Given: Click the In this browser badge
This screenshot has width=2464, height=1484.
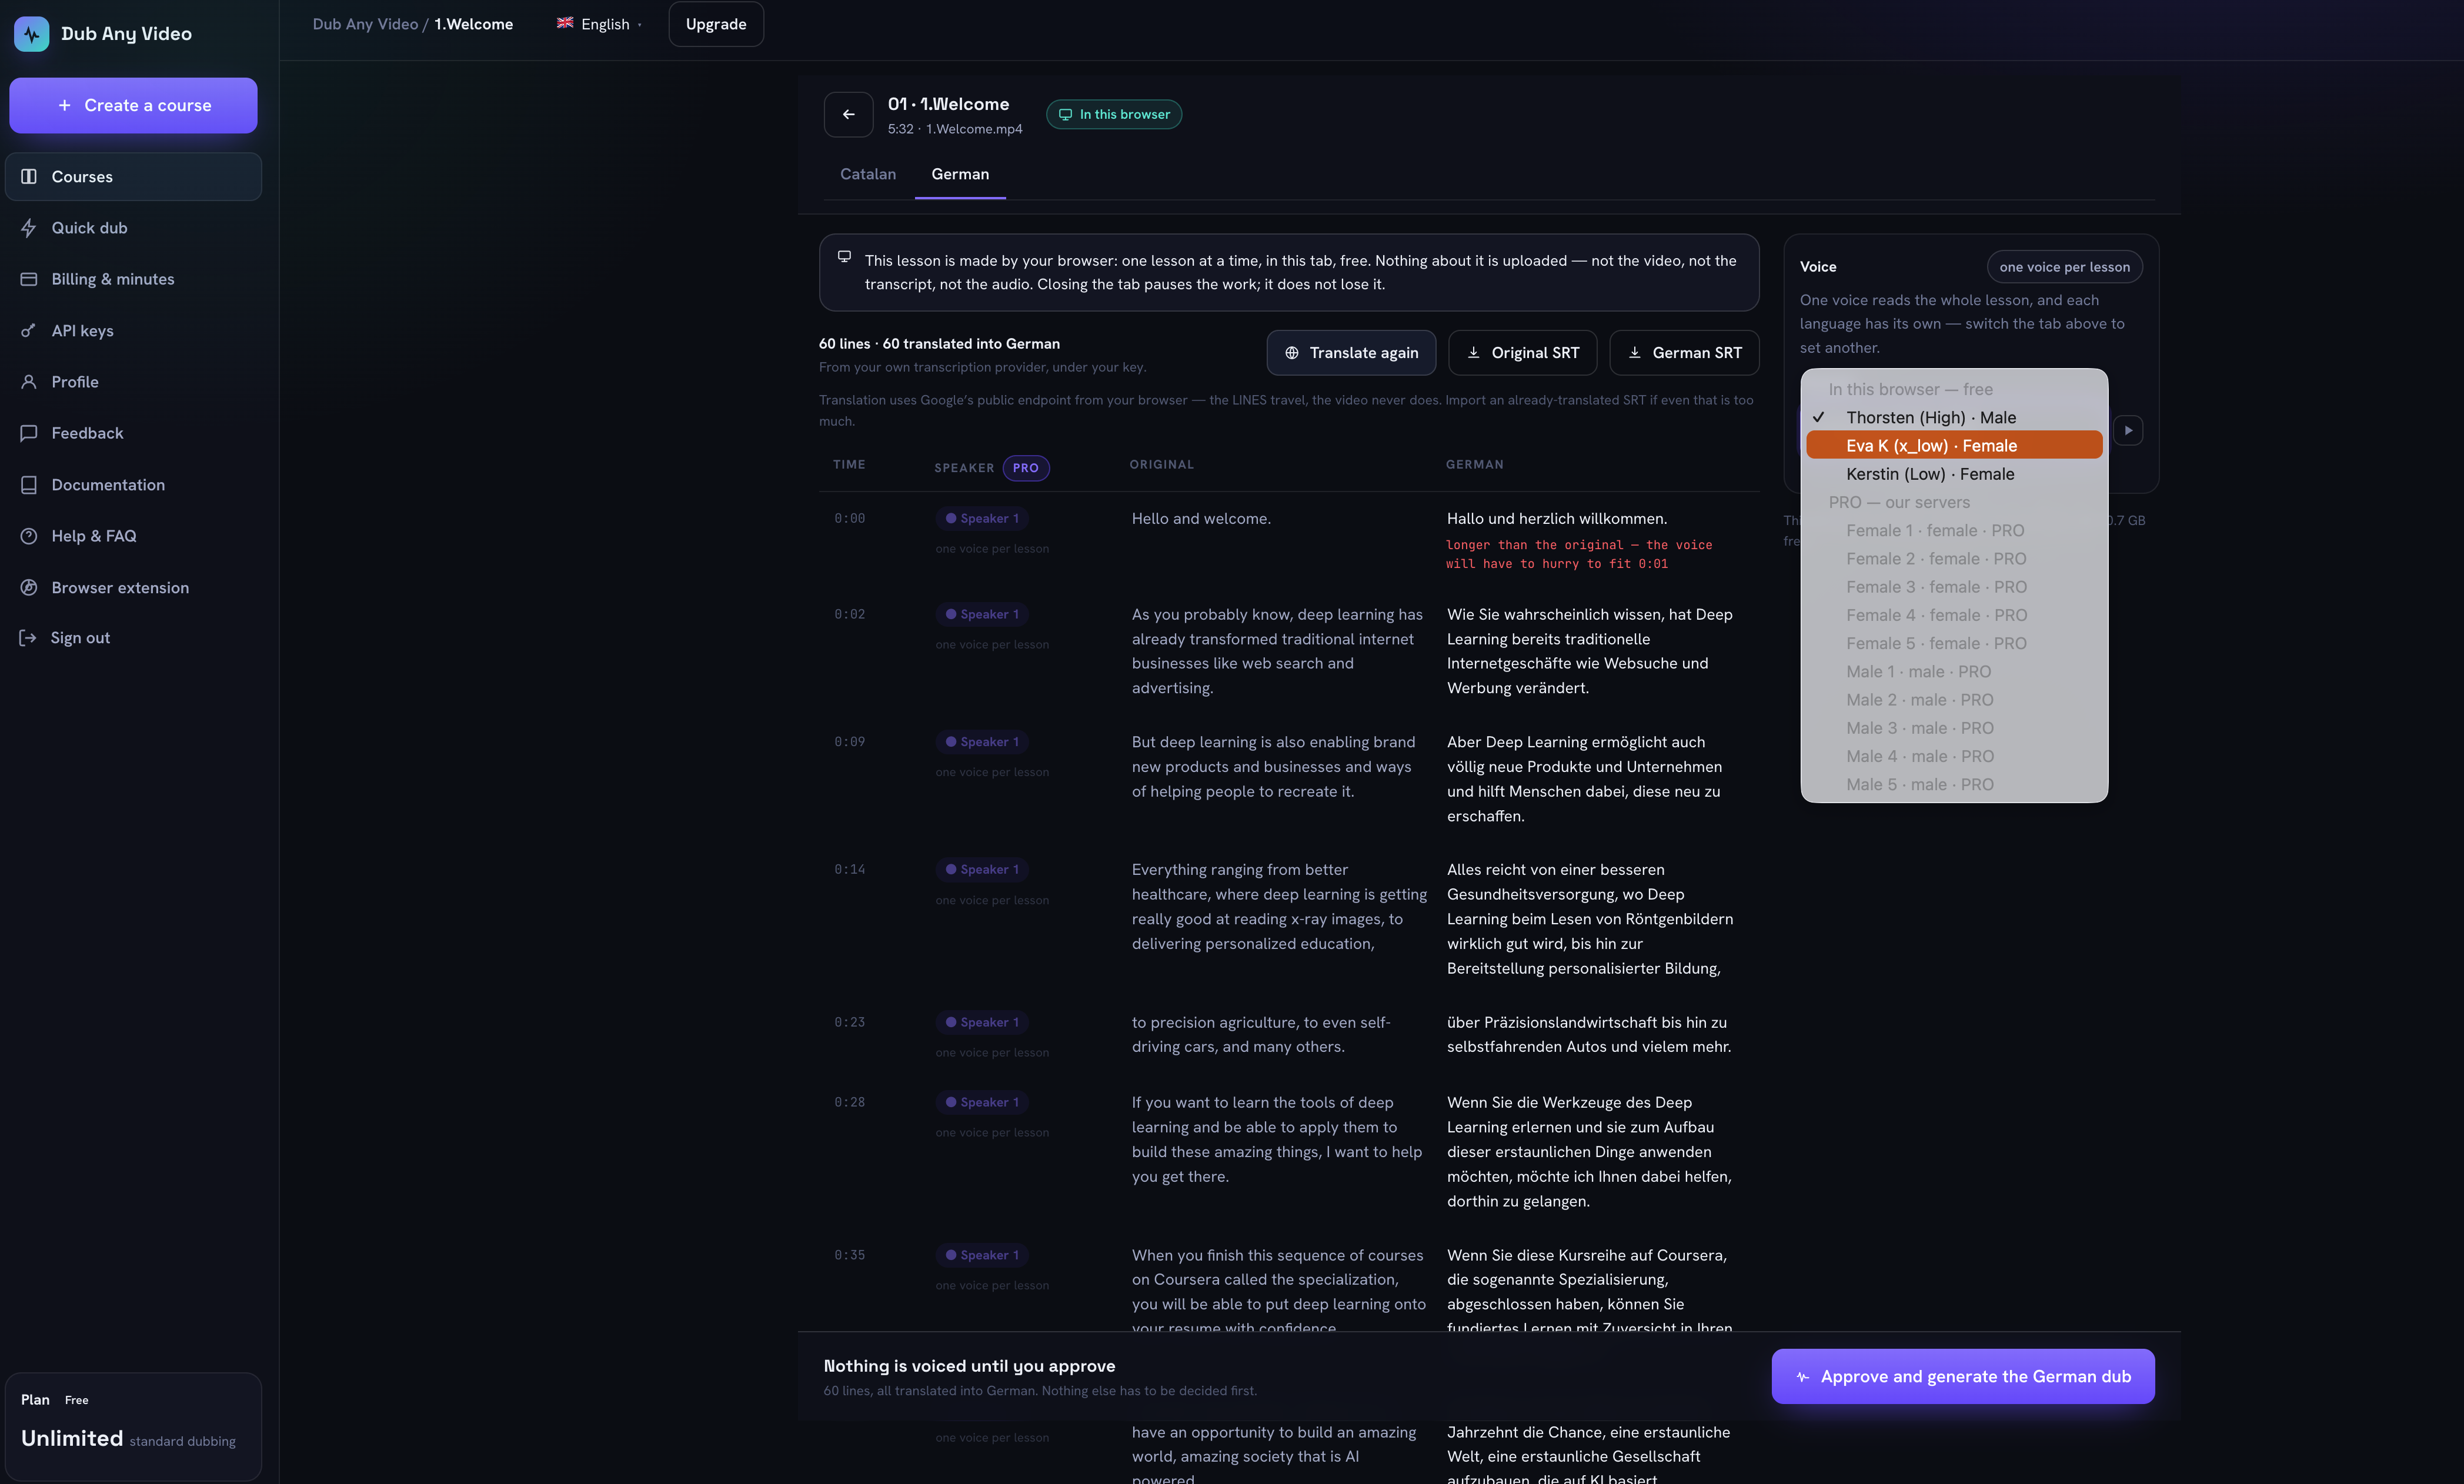Looking at the screenshot, I should tap(1114, 114).
